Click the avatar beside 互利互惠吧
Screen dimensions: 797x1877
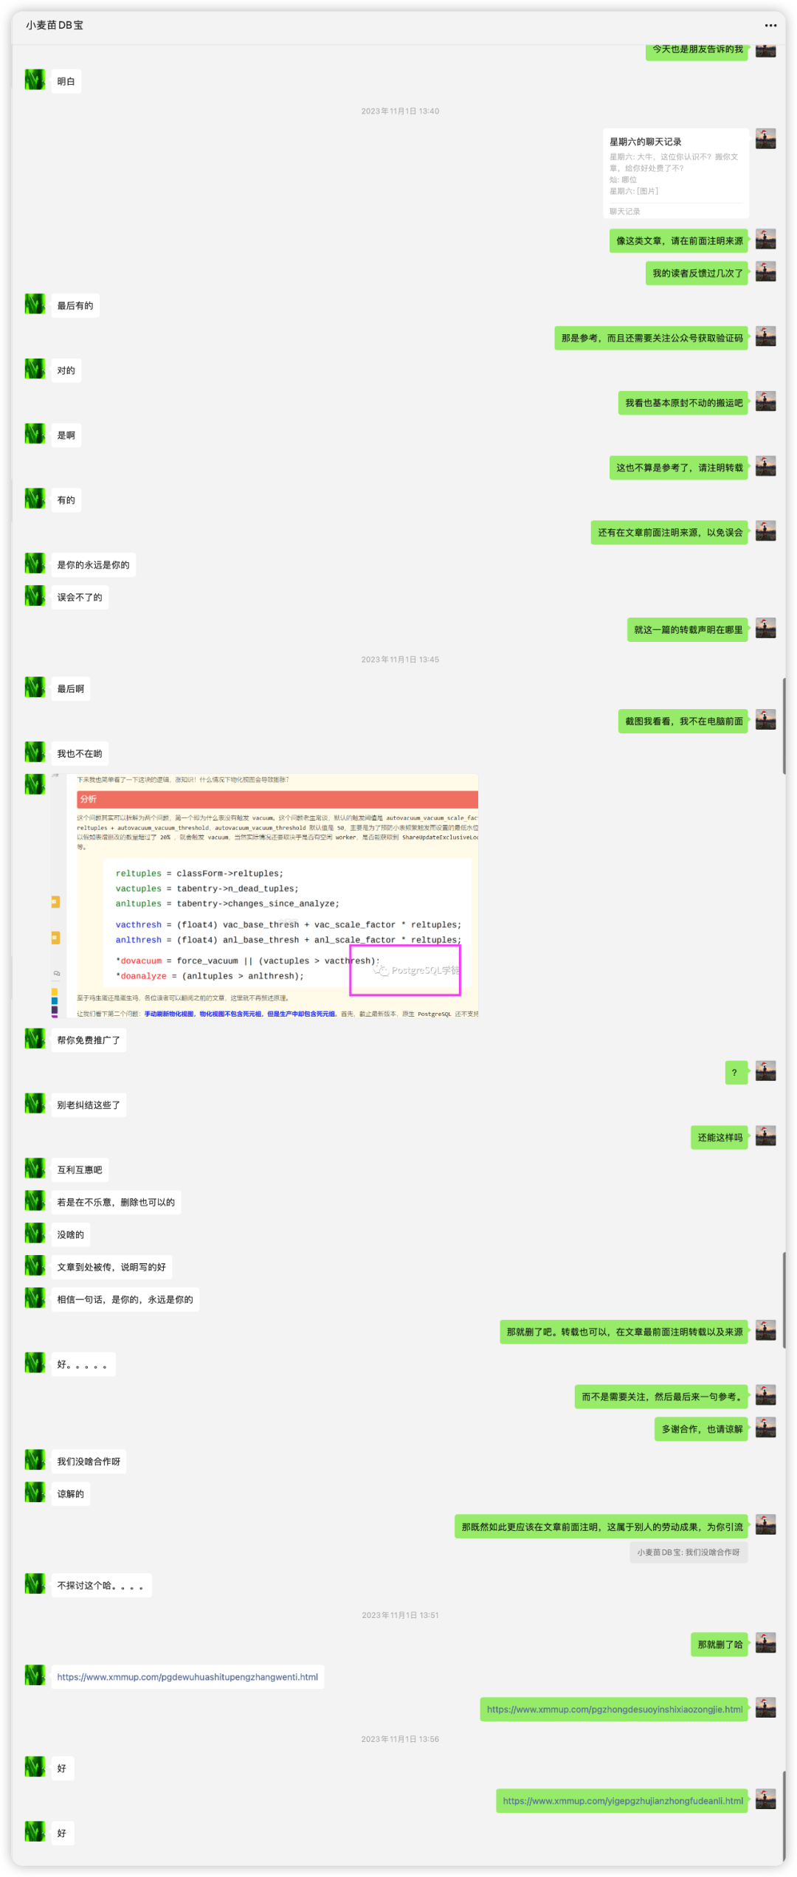(35, 1169)
